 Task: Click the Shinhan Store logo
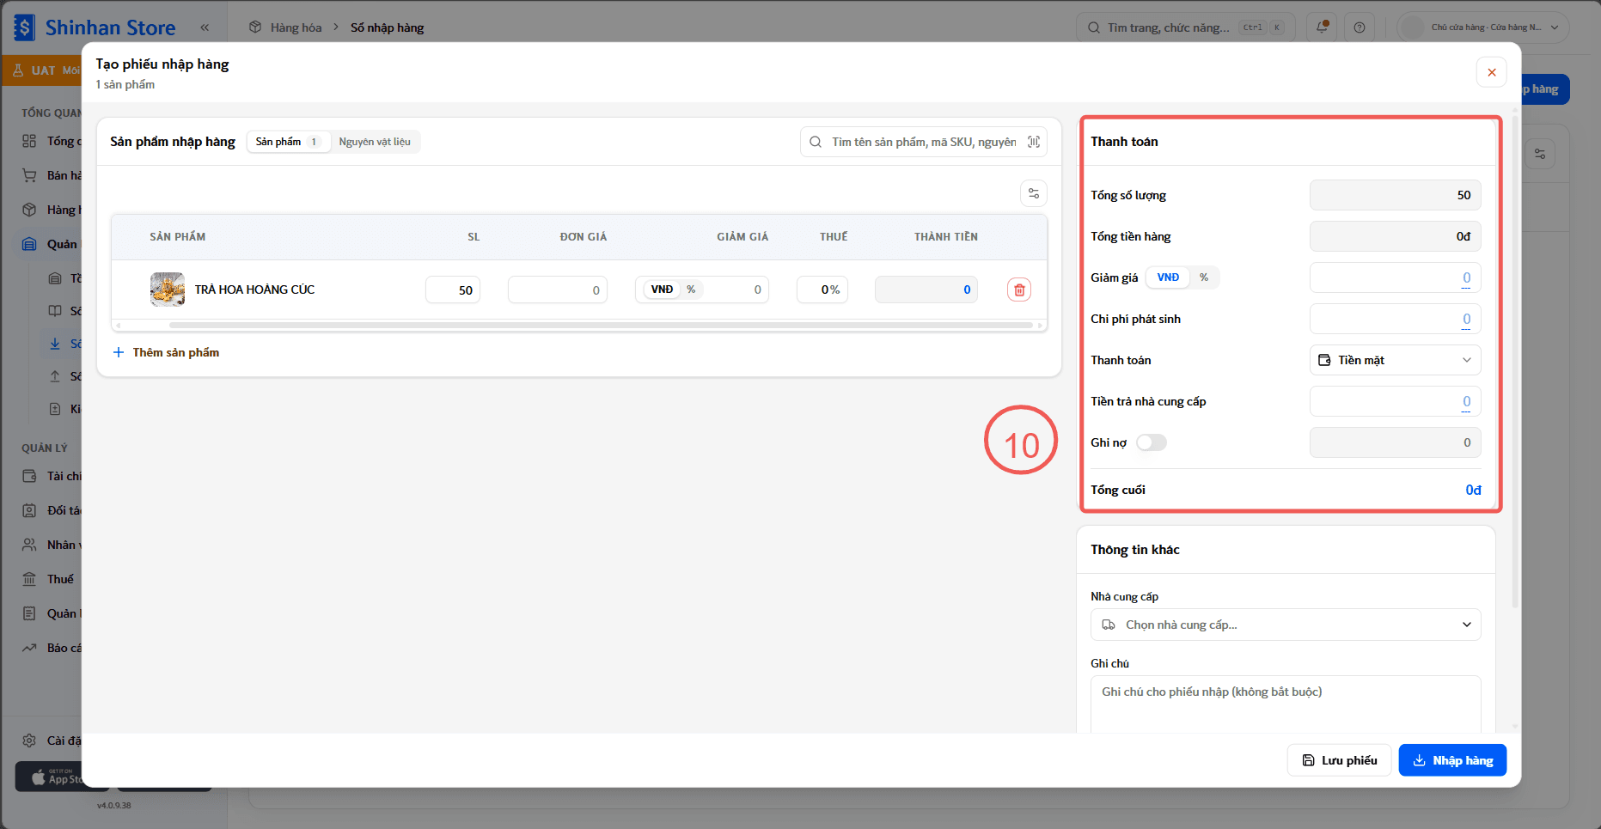(95, 27)
